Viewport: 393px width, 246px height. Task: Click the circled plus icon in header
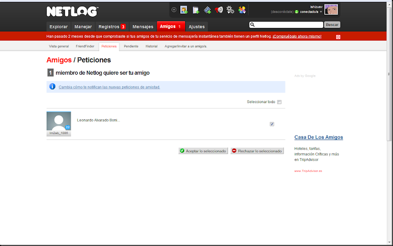click(174, 10)
